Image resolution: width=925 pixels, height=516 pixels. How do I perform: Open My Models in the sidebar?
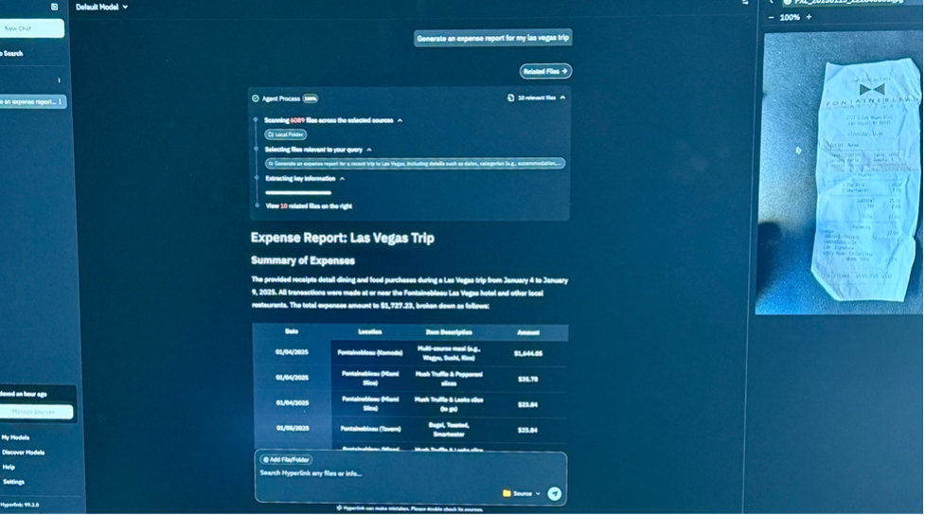pos(15,437)
